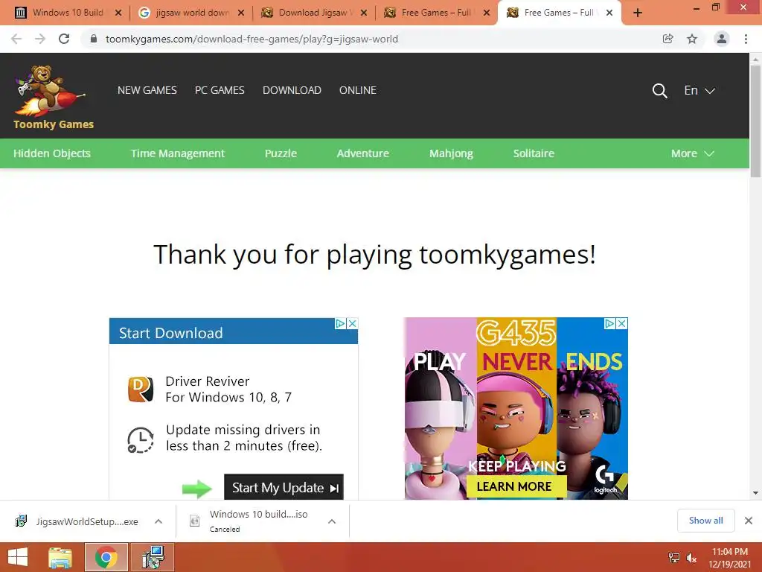
Task: Open the PC GAMES menu
Action: [x=220, y=90]
